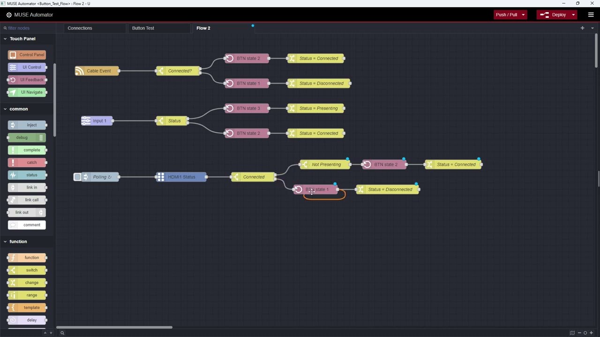Select the UI Feedback palette node
This screenshot has height=337, width=600.
[x=27, y=80]
